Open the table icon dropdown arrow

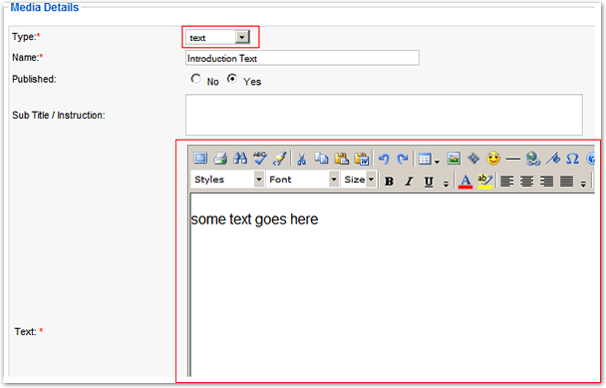(437, 162)
